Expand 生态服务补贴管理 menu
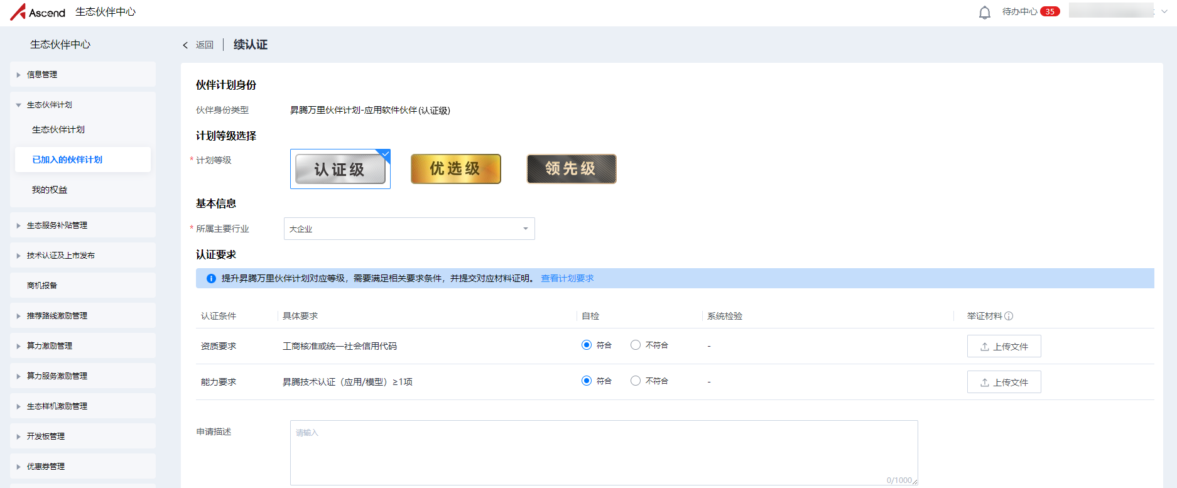Image resolution: width=1177 pixels, height=488 pixels. tap(83, 225)
